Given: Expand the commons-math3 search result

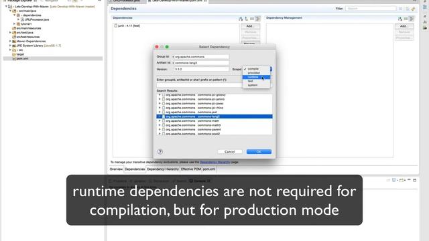Looking at the screenshot, I should tap(160, 125).
